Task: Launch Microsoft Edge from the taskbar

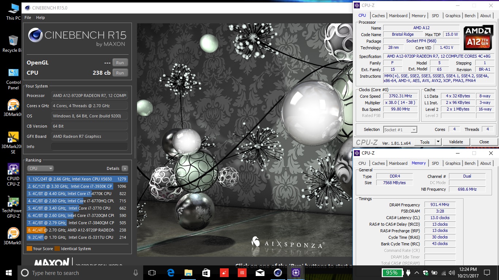Action: pos(171,273)
